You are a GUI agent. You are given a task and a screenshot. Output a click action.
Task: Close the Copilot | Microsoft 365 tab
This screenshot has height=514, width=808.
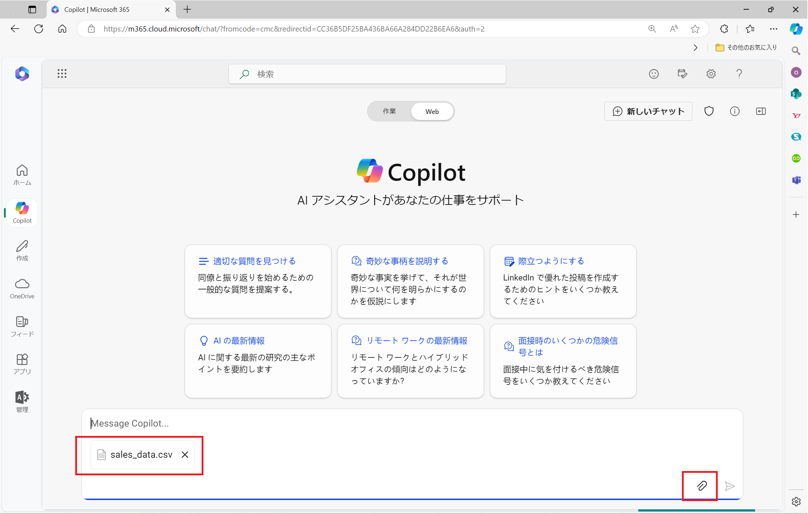[x=167, y=10]
